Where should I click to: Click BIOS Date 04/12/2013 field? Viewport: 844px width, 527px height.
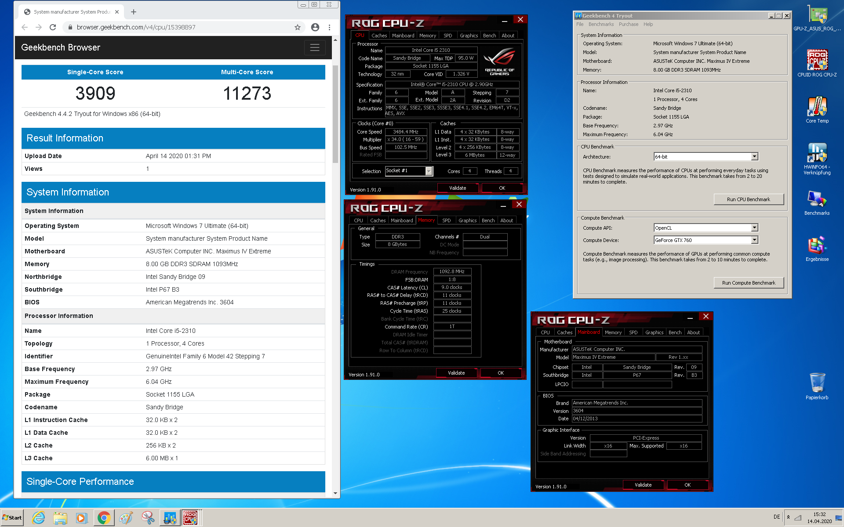[637, 419]
